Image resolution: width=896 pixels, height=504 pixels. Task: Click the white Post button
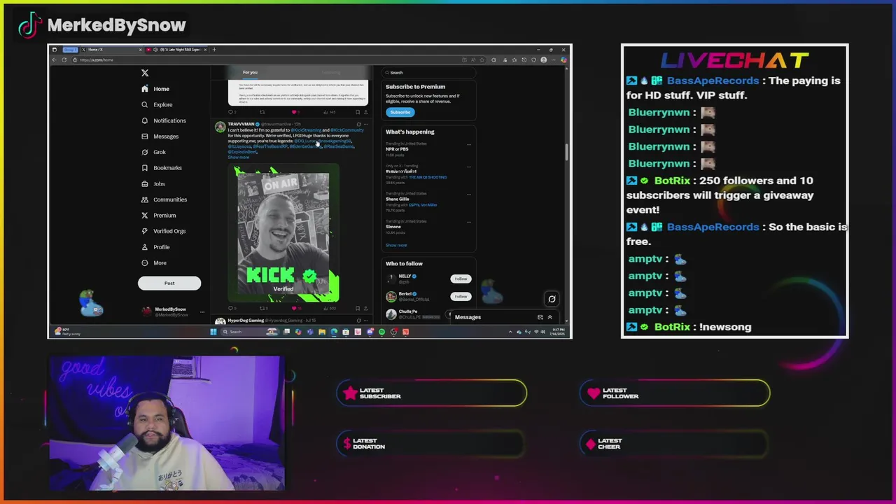pyautogui.click(x=169, y=283)
